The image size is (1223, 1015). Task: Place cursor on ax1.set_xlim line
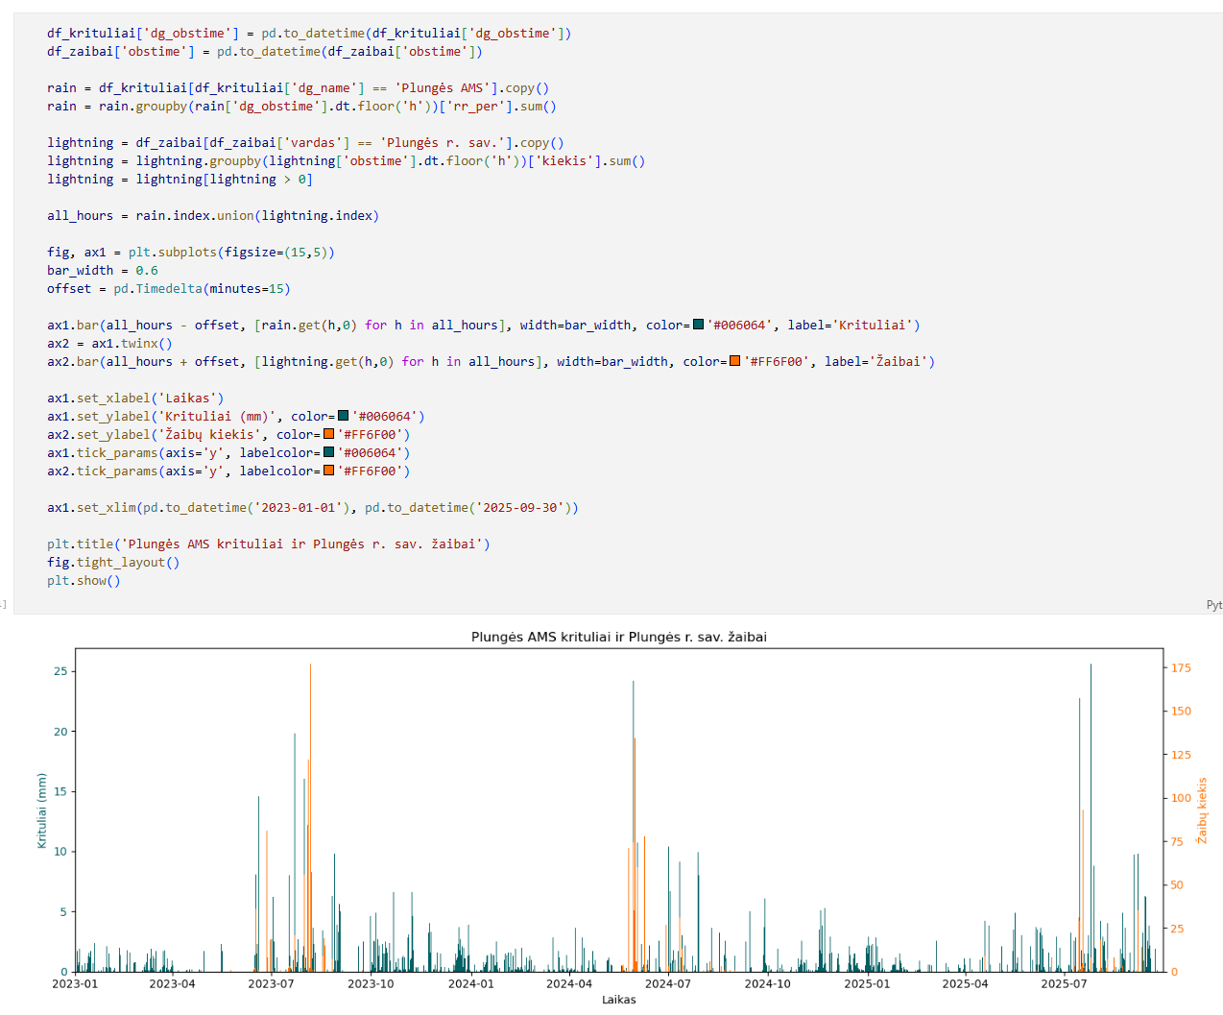pyautogui.click(x=312, y=508)
